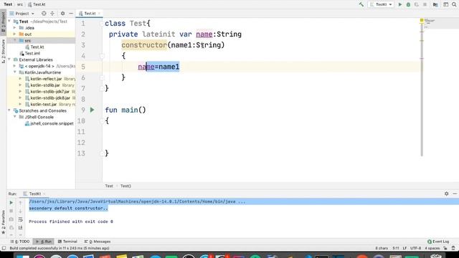The width and height of the screenshot is (459, 258).
Task: Open the Run tool window tab
Action: (44, 242)
